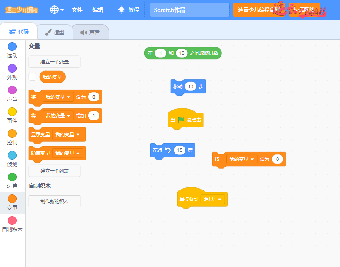Select the 侦测 sensing category circle

pos(12,155)
